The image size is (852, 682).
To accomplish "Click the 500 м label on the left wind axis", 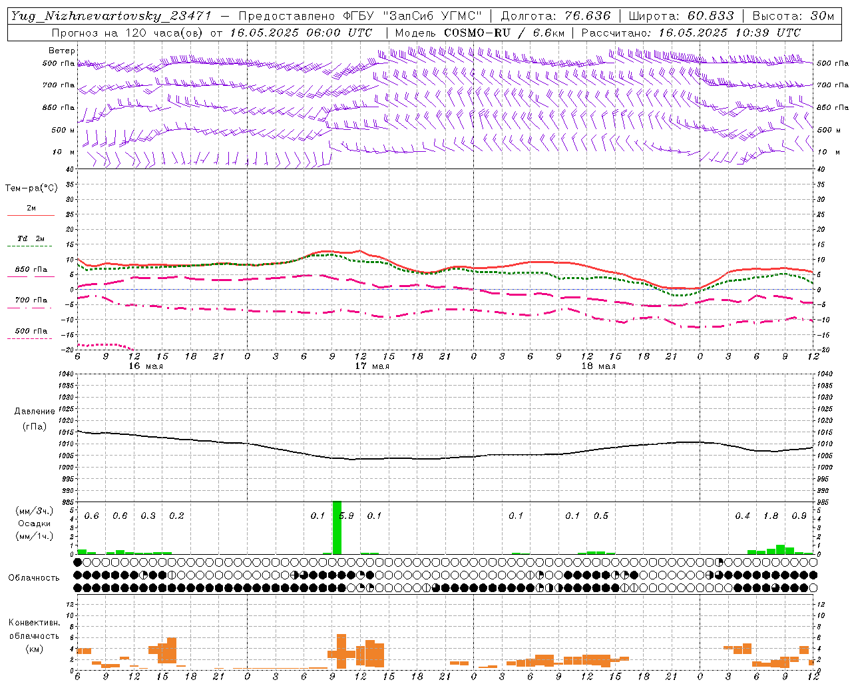I will coord(63,131).
